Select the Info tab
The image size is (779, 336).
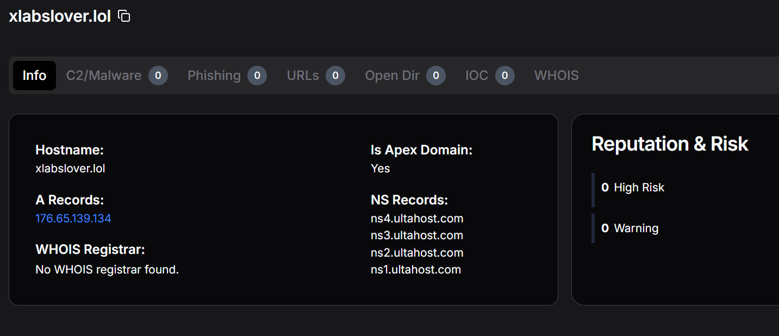coord(34,76)
